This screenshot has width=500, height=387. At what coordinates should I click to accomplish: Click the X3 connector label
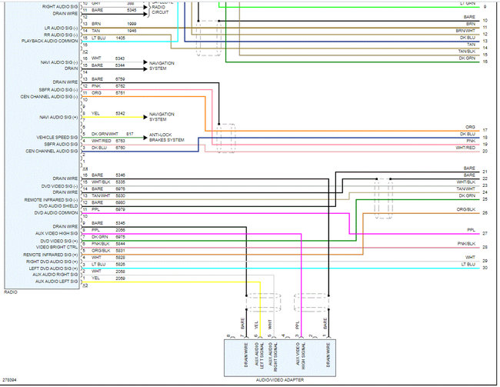[x=85, y=285]
